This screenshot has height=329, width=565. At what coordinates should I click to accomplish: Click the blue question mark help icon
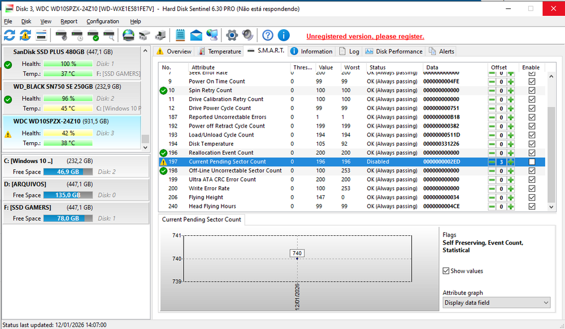(x=268, y=36)
